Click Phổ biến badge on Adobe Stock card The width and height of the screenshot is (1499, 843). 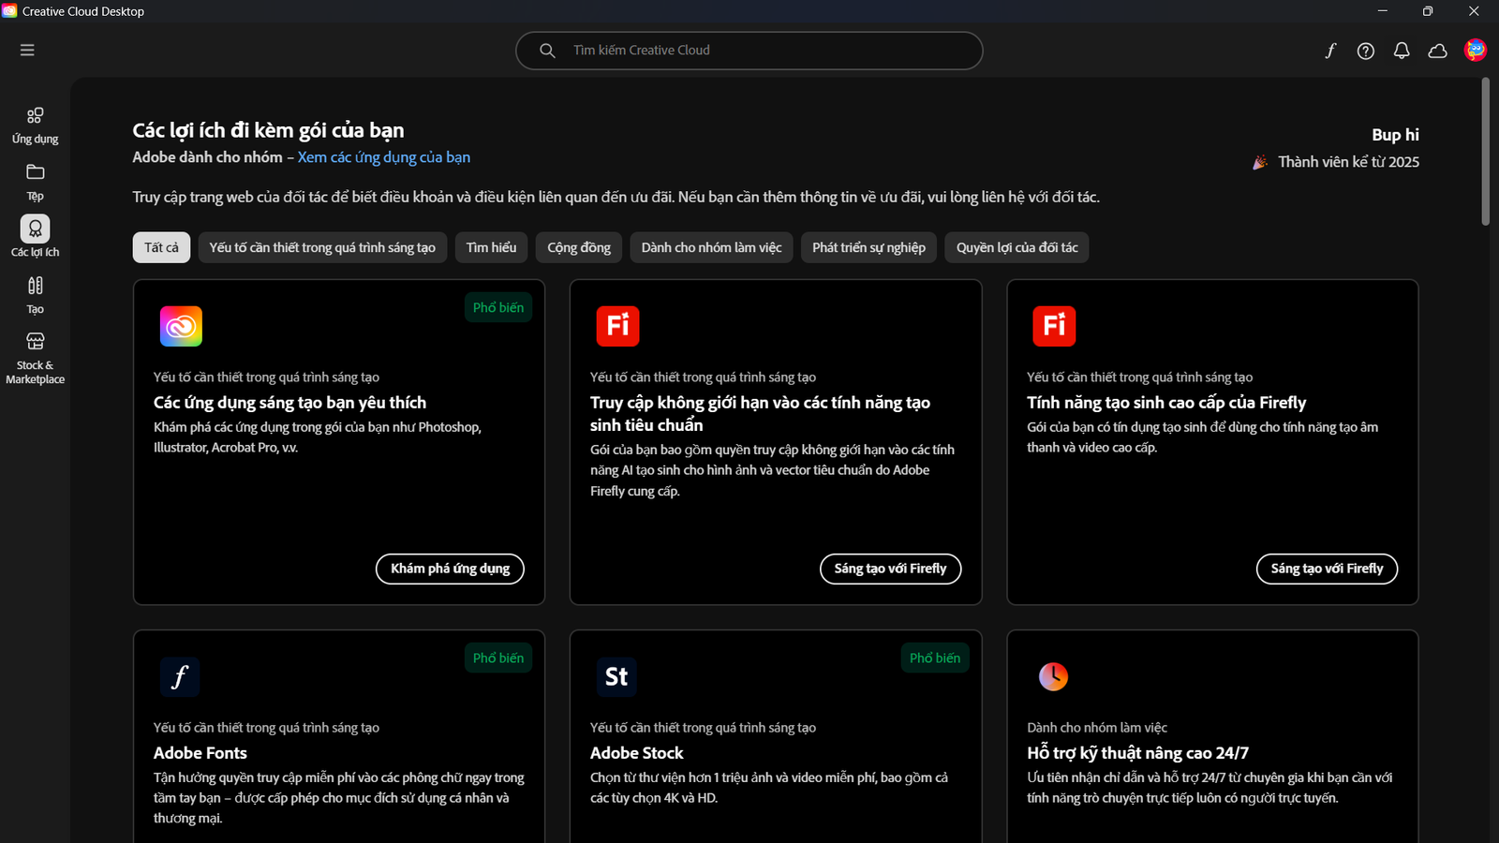(935, 658)
